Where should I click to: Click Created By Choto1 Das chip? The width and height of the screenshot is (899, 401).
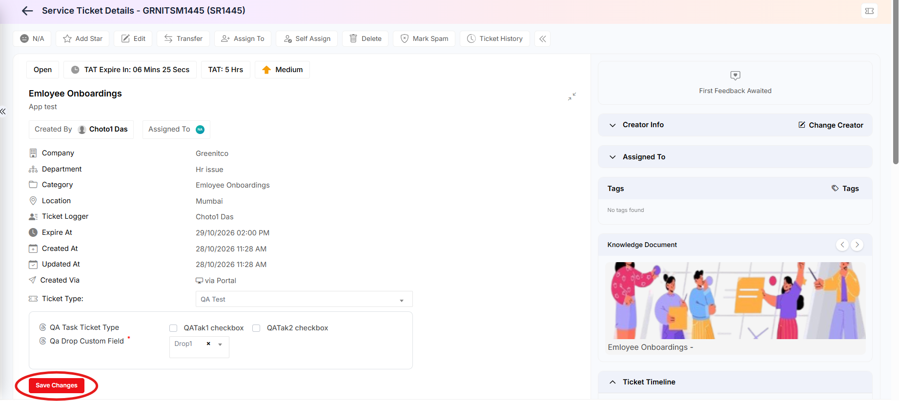[81, 129]
